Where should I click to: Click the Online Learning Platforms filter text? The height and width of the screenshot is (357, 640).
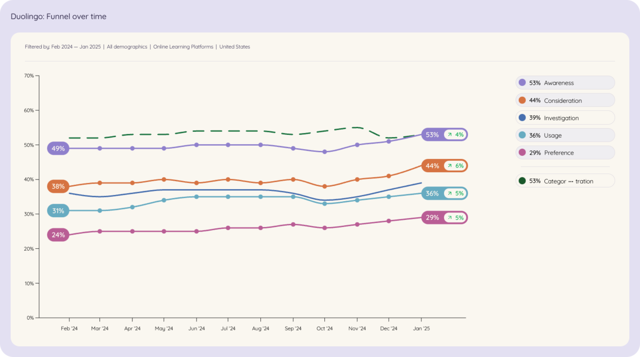coord(183,47)
